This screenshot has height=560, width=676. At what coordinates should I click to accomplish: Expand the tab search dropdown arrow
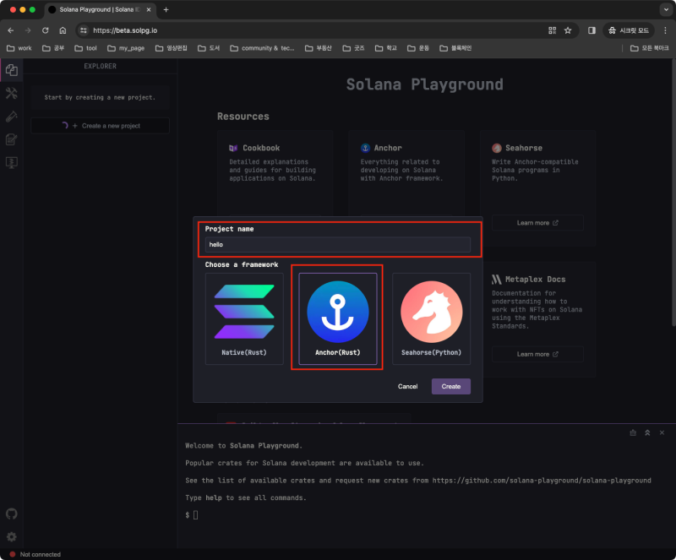[666, 9]
